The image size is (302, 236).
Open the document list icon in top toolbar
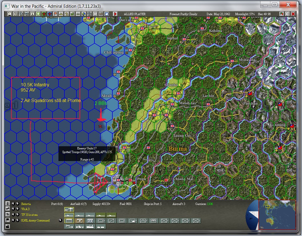click(15, 14)
